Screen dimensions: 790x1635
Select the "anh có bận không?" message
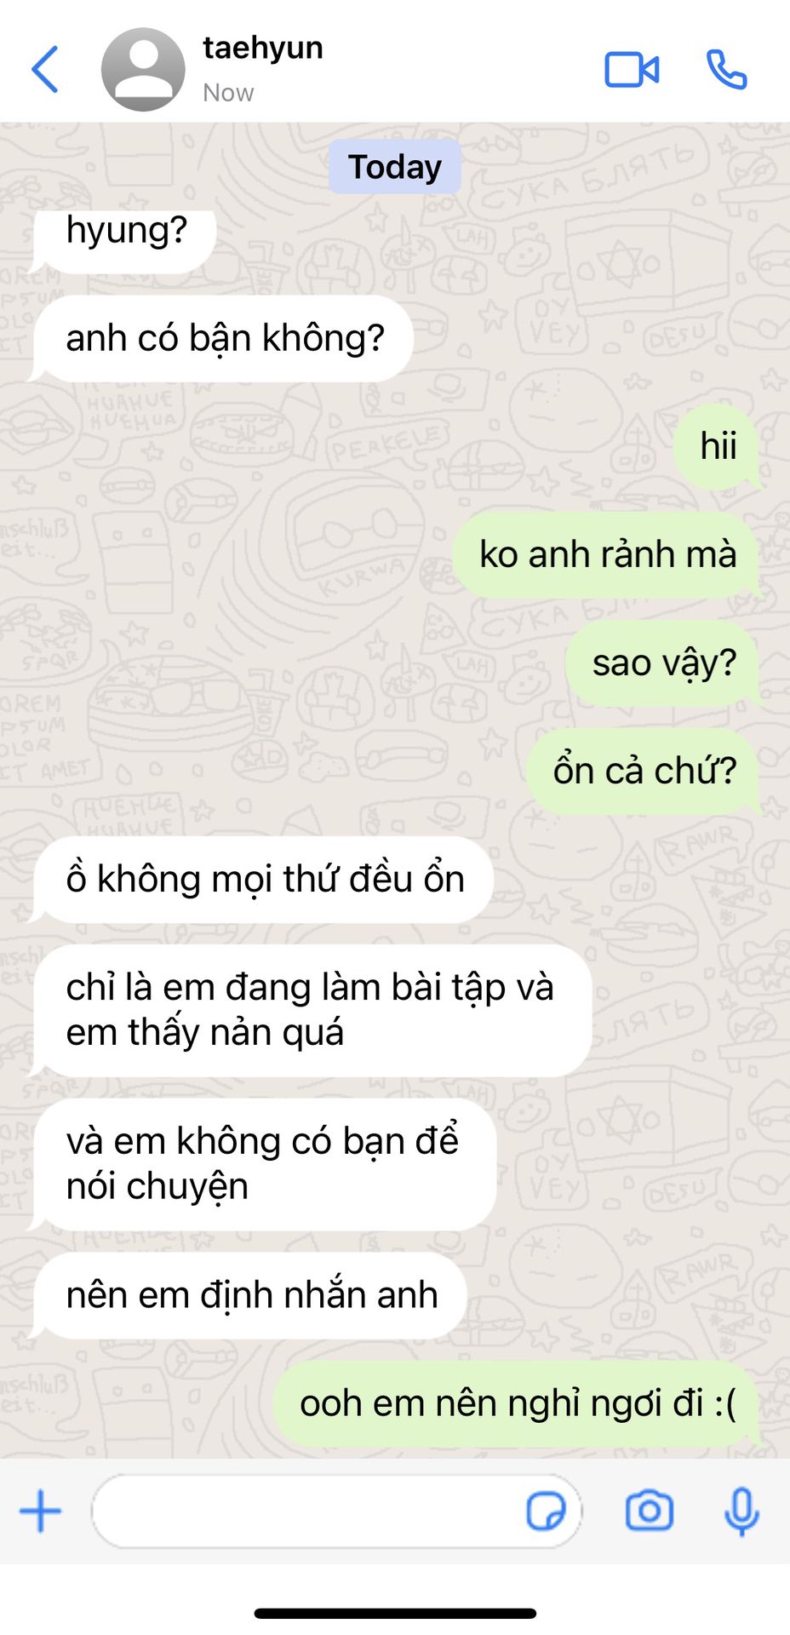pyautogui.click(x=223, y=339)
